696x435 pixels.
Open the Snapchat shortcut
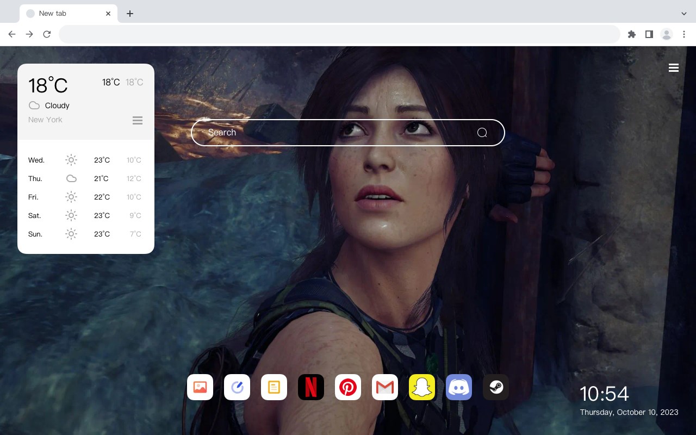tap(422, 387)
